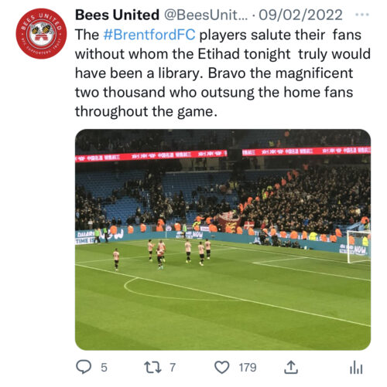Screen dimensions: 387x387
Task: Open the stadium photo attachment
Action: [223, 239]
